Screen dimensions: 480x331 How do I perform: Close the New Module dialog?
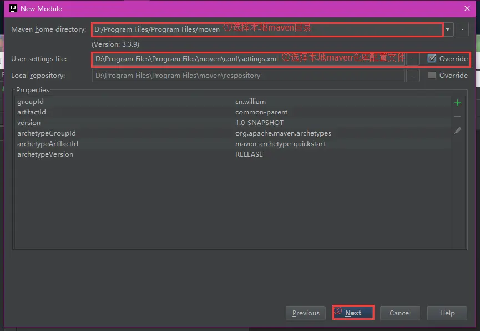pyautogui.click(x=468, y=8)
